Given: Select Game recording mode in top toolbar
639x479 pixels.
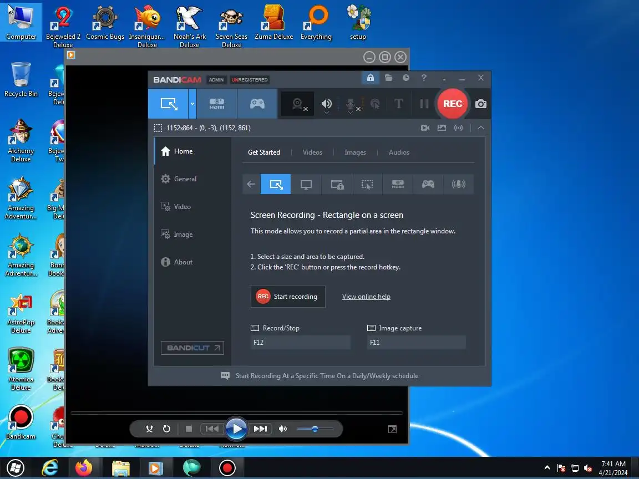Looking at the screenshot, I should (257, 104).
